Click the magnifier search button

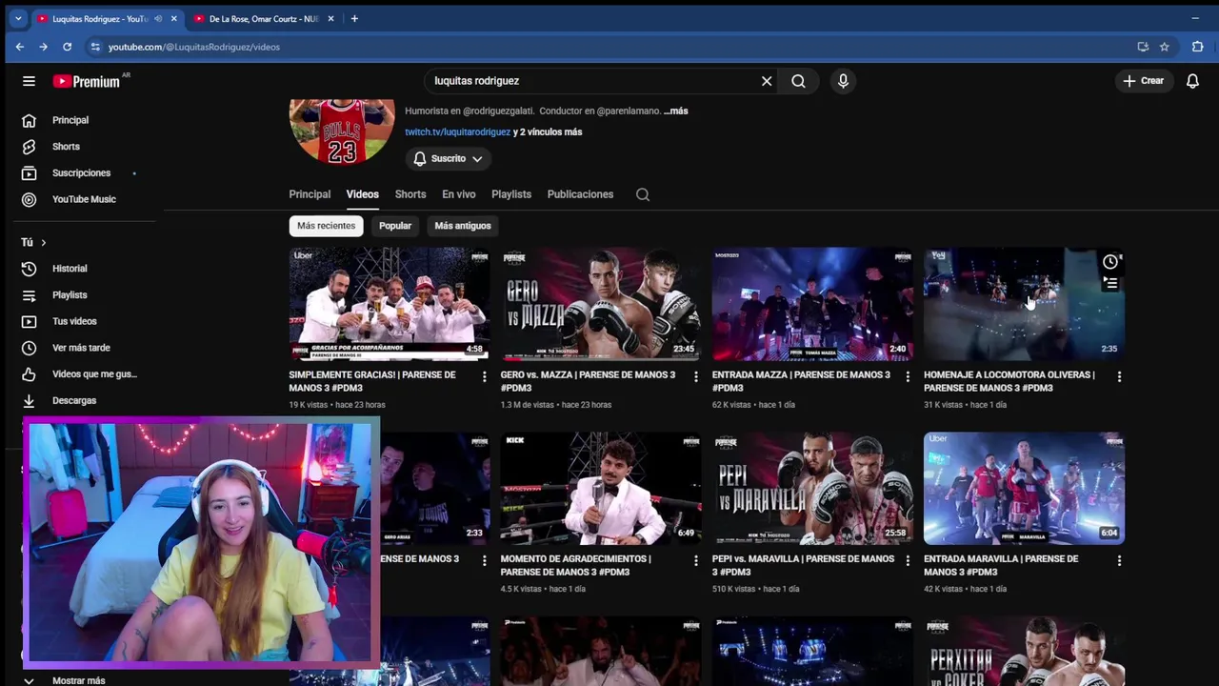(x=798, y=81)
